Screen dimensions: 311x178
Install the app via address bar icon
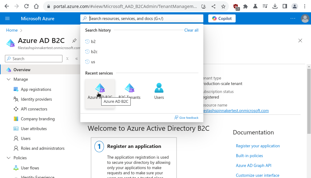[x=204, y=6]
